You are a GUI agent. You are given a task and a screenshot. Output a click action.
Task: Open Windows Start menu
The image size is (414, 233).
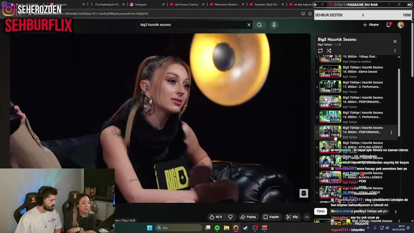pos(150,228)
